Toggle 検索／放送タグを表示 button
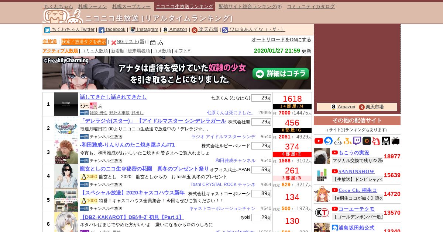 point(84,42)
